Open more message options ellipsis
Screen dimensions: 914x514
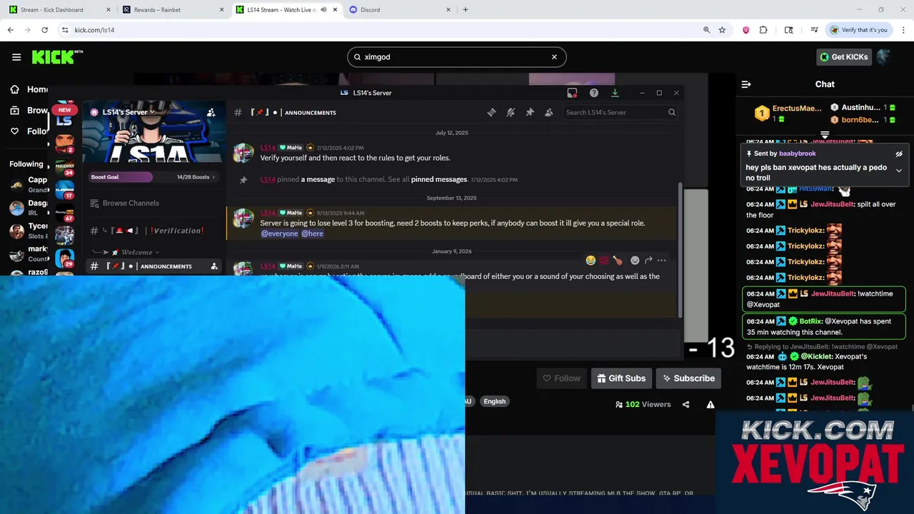tap(662, 261)
